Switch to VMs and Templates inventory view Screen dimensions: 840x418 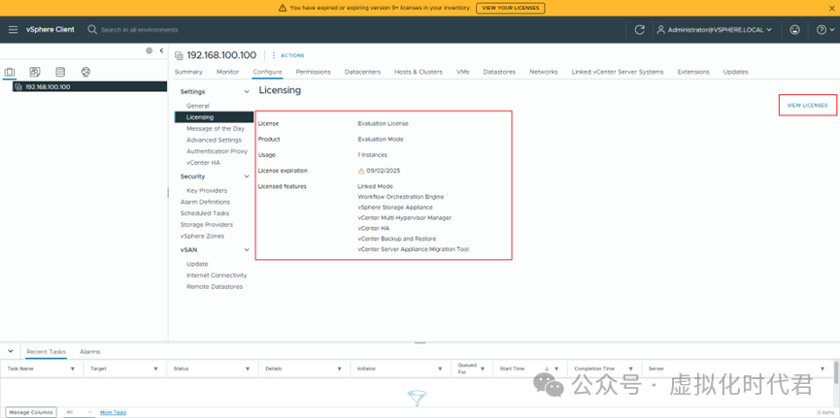pyautogui.click(x=35, y=72)
